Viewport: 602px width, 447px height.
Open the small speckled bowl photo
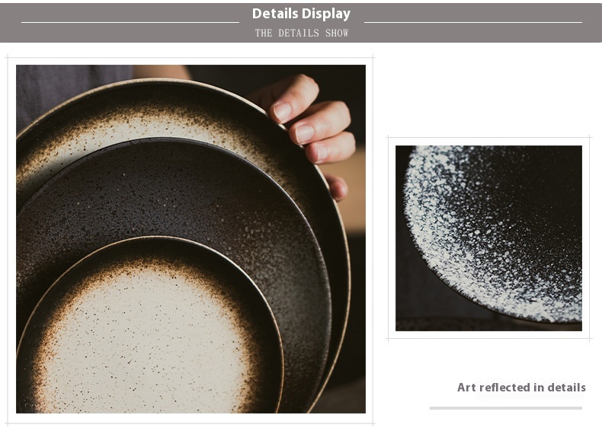pos(488,238)
